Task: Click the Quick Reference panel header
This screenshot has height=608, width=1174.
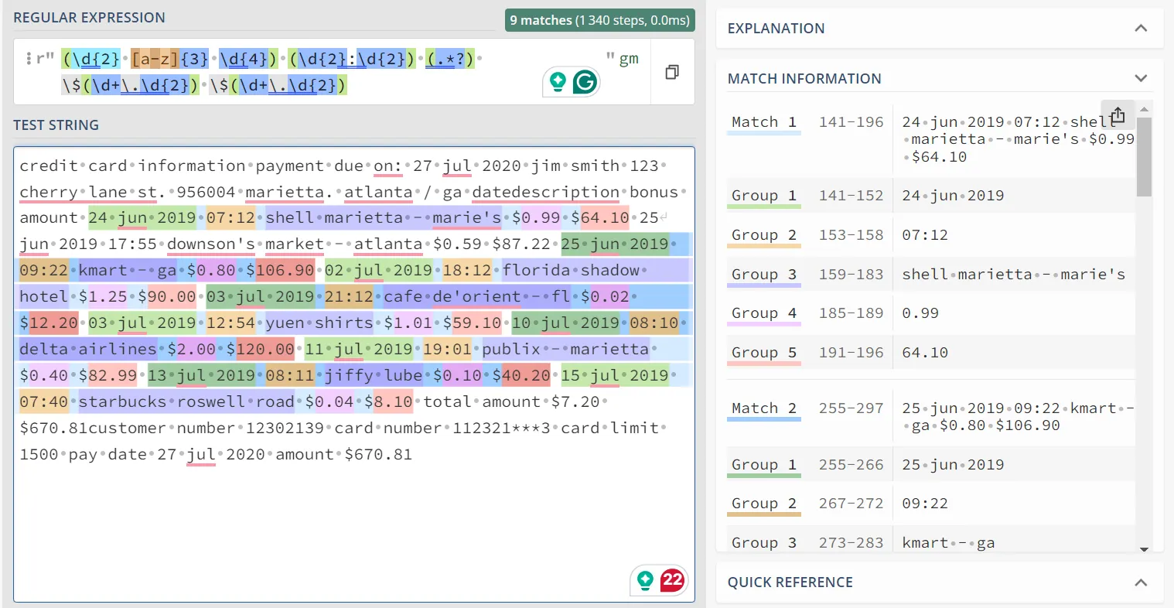Action: coord(940,582)
